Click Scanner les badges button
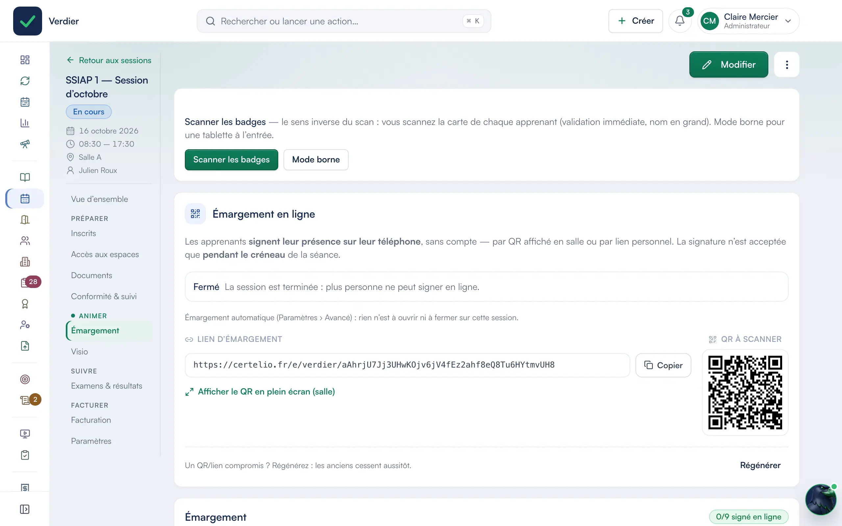Image resolution: width=842 pixels, height=526 pixels. pos(231,160)
